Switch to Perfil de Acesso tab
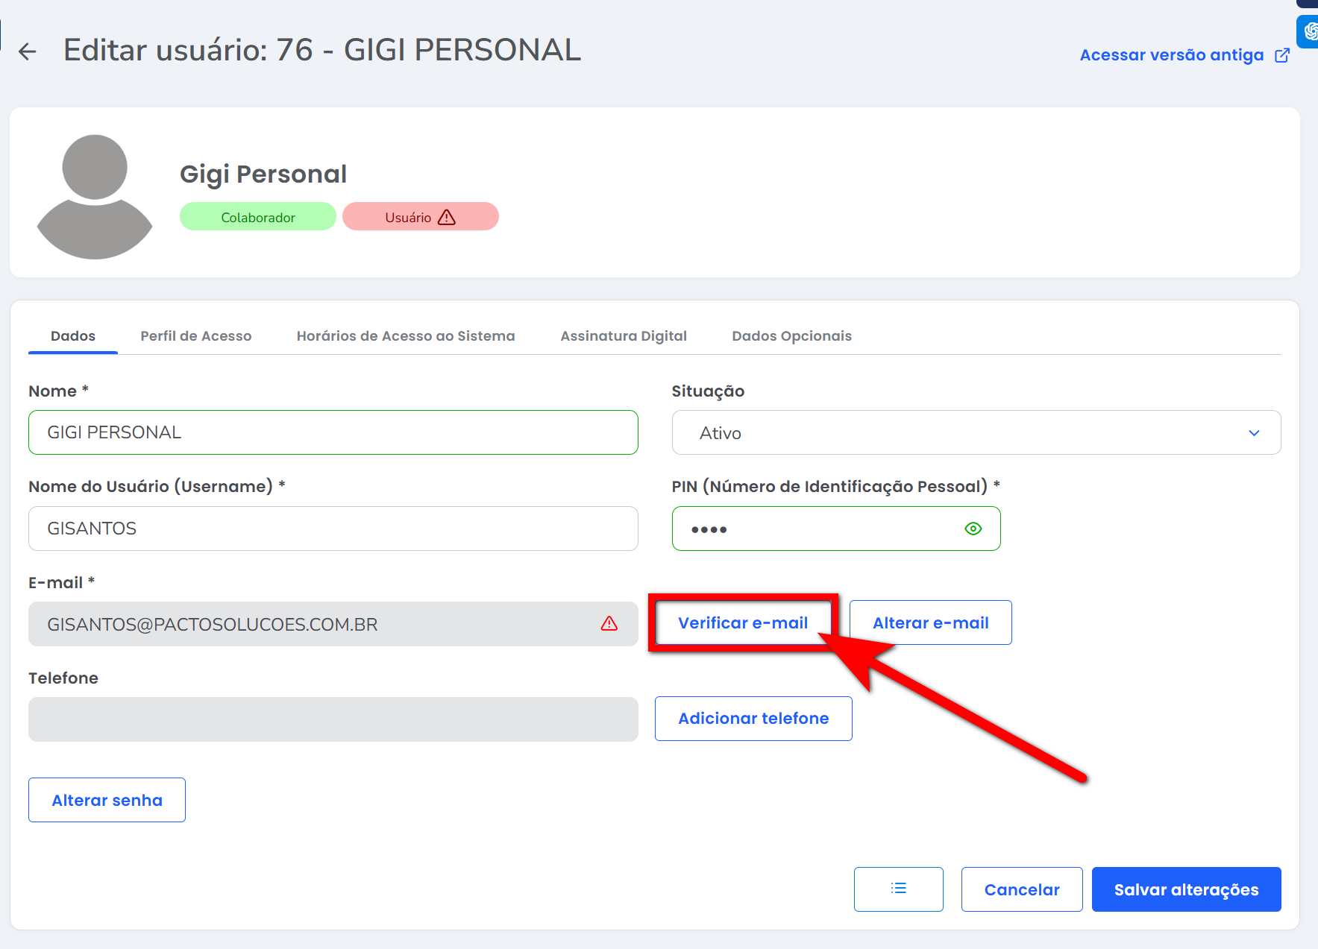The height and width of the screenshot is (949, 1318). (x=196, y=336)
